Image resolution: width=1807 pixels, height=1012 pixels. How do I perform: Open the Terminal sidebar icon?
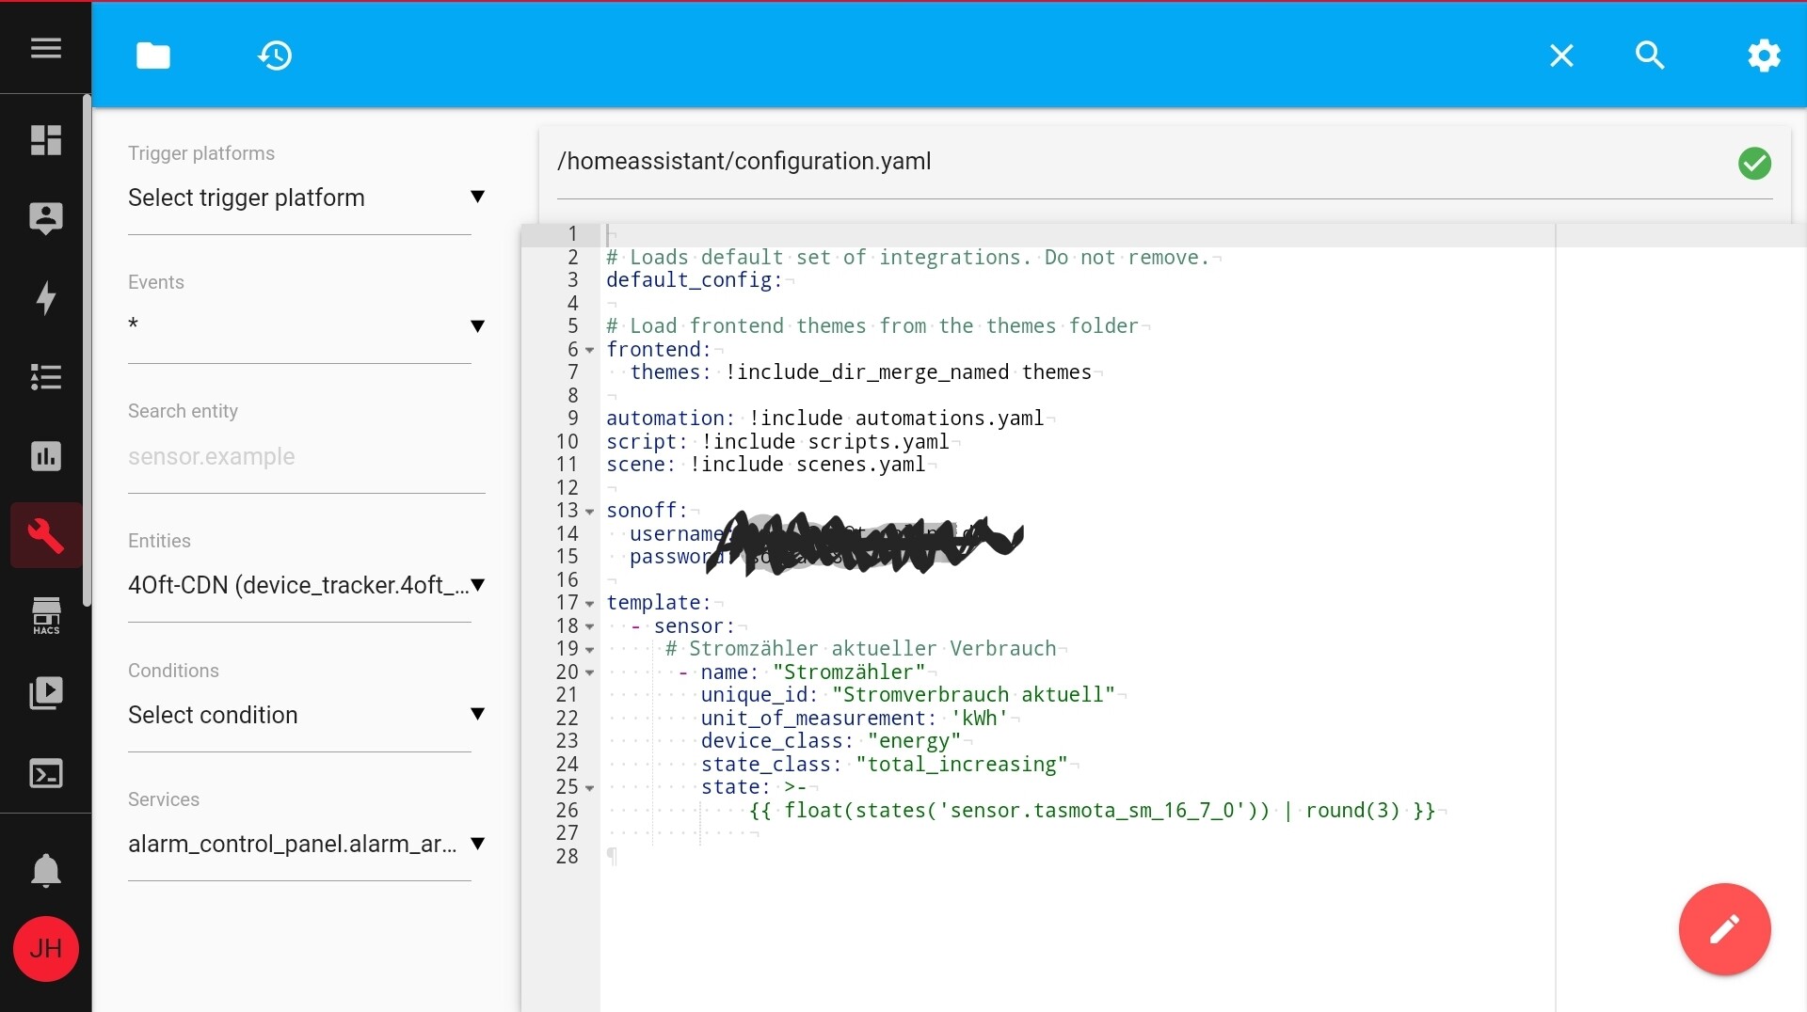pyautogui.click(x=45, y=773)
